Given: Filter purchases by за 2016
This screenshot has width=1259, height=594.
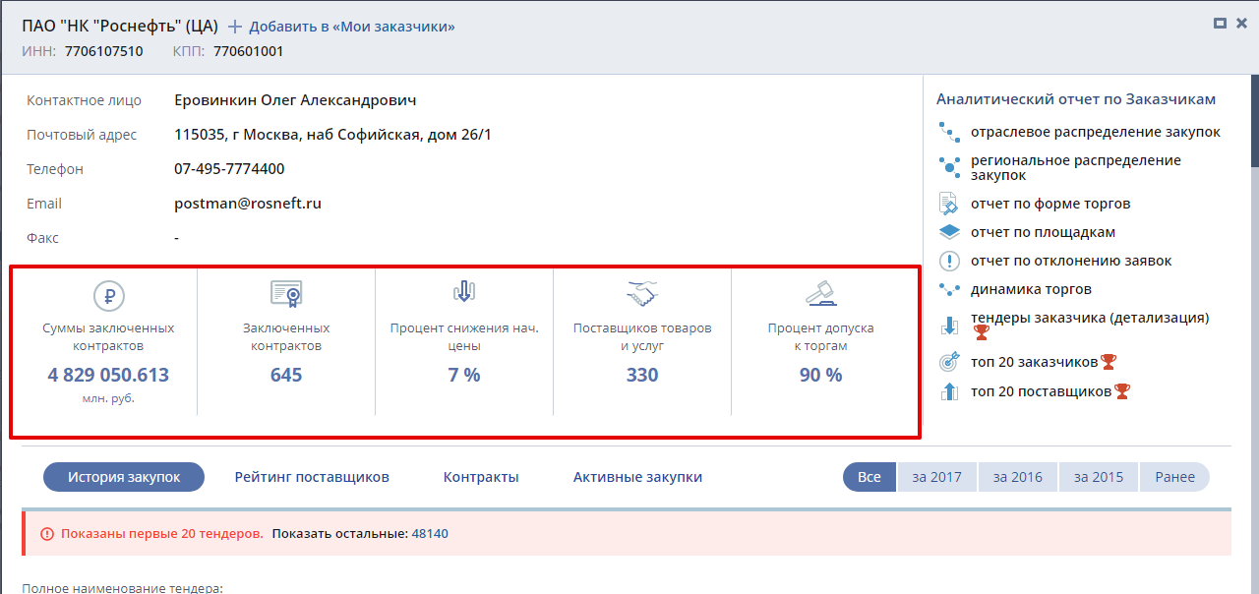Looking at the screenshot, I should click(1017, 477).
